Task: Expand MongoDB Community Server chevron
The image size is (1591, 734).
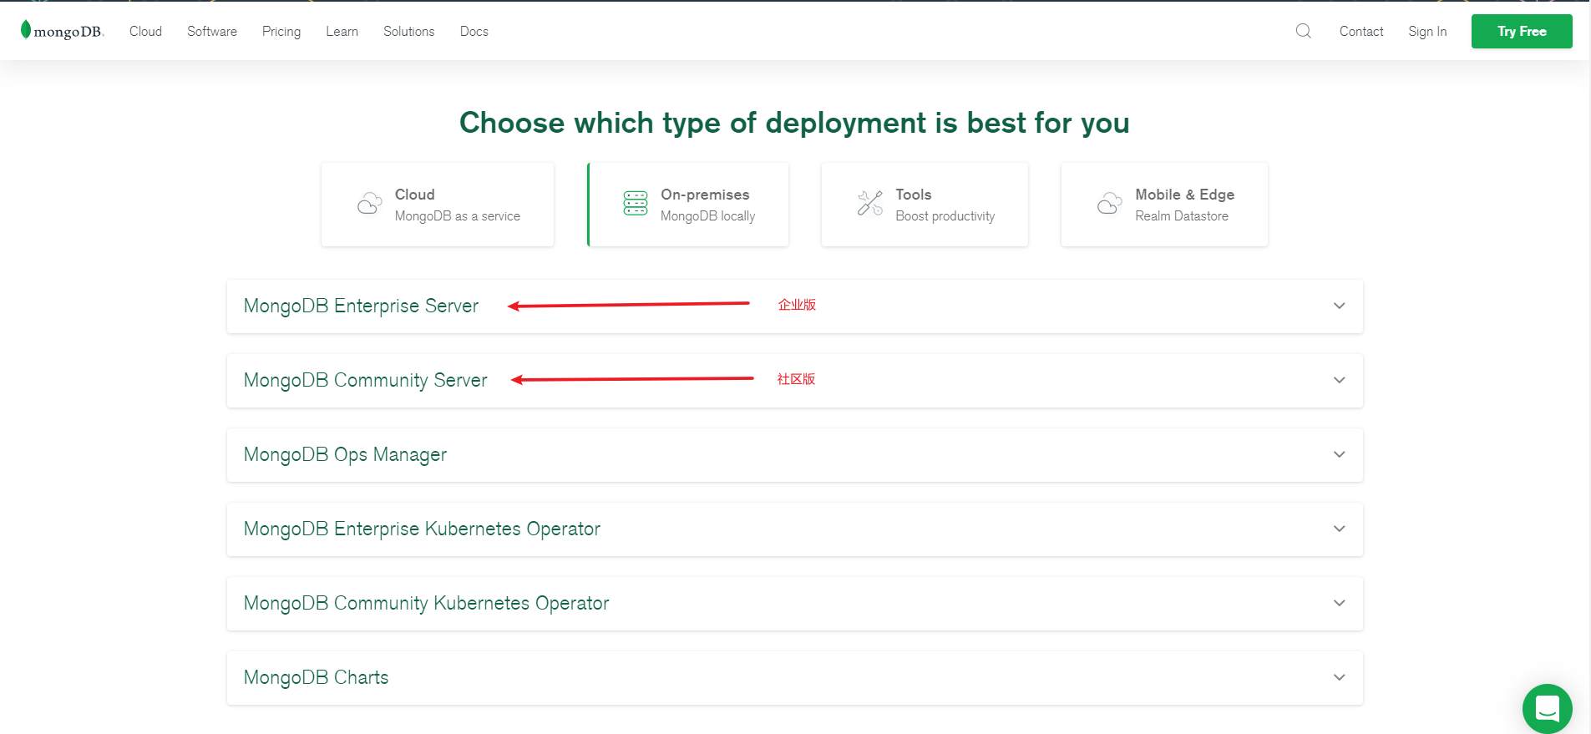Action: [1340, 380]
